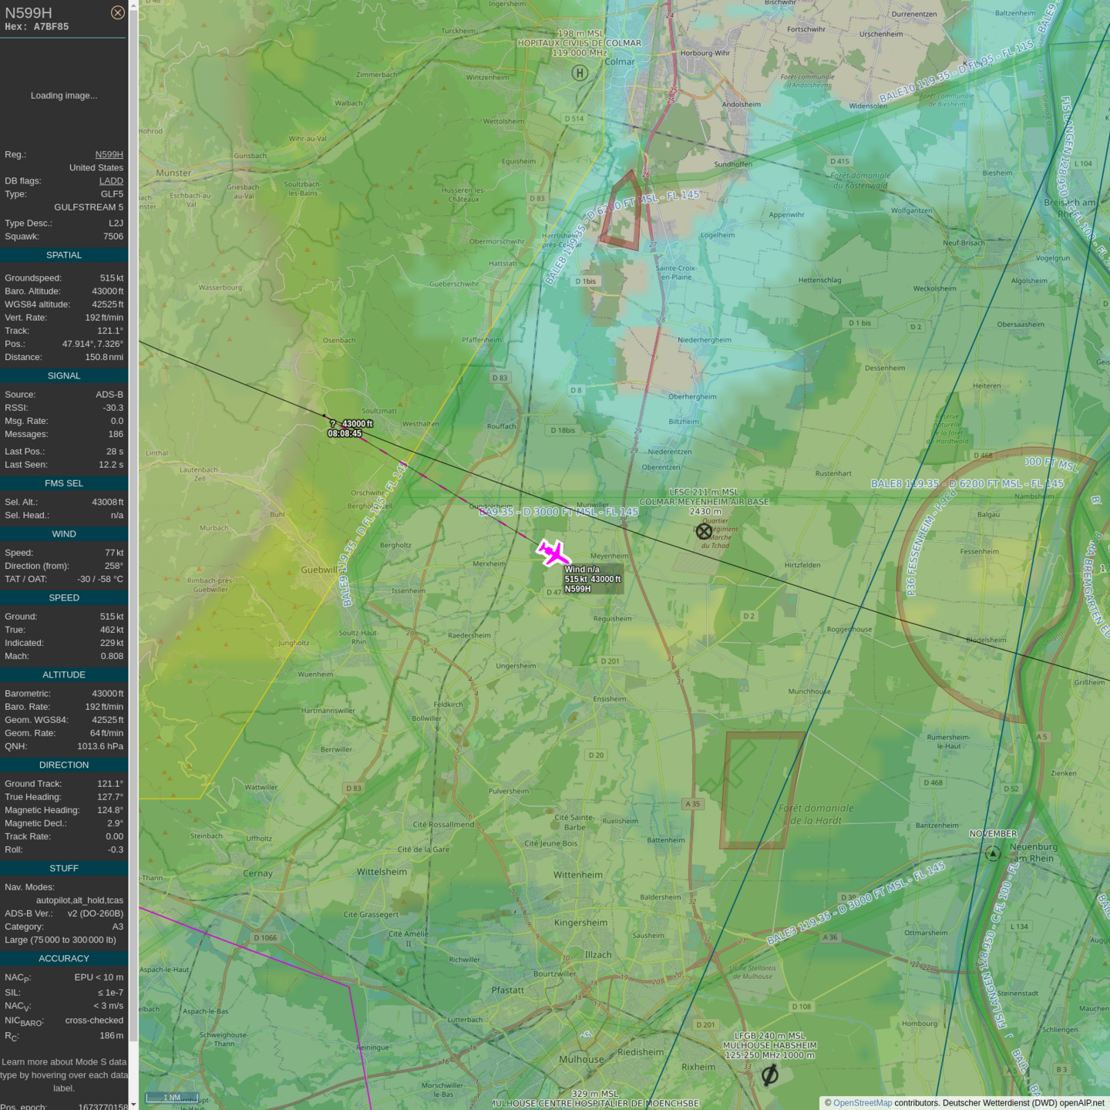Click the scroll up arrow of sidebar
Screen dimensions: 1110x1110
tap(133, 5)
